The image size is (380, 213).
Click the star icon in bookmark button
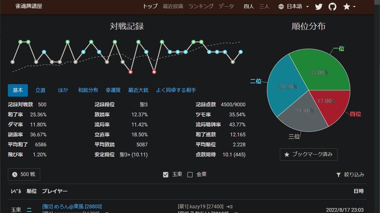[x=287, y=155]
